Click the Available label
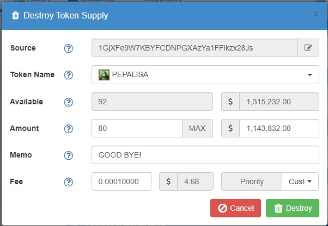 pyautogui.click(x=27, y=102)
